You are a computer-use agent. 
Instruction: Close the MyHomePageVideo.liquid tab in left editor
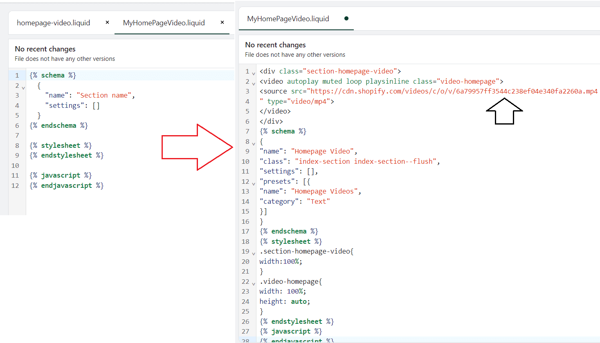pos(222,22)
